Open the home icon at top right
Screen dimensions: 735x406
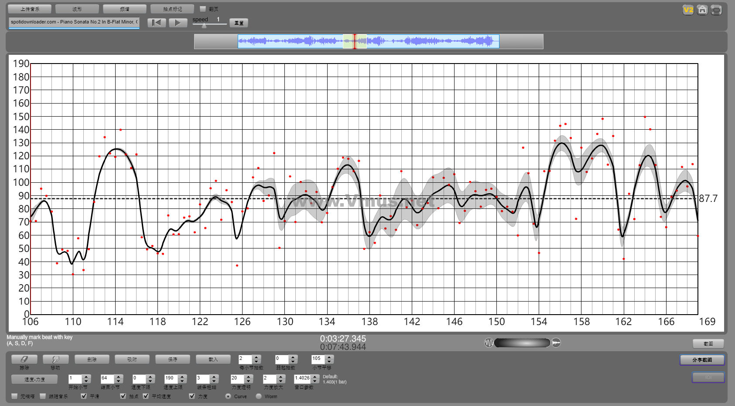click(702, 10)
